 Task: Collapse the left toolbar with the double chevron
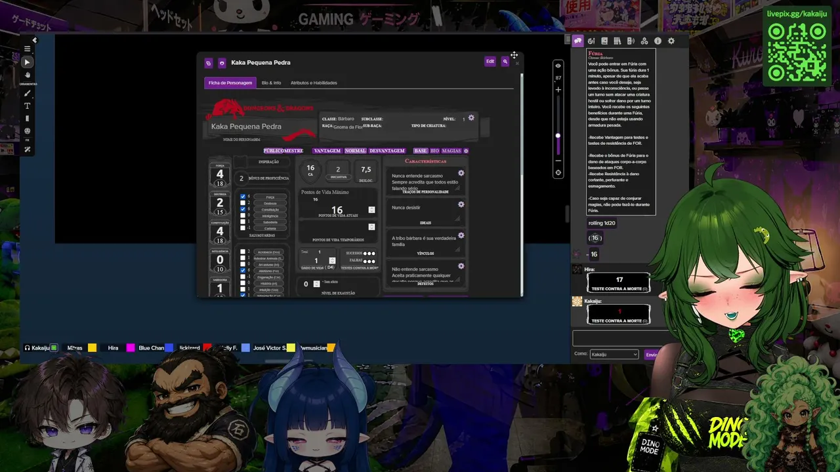click(34, 40)
